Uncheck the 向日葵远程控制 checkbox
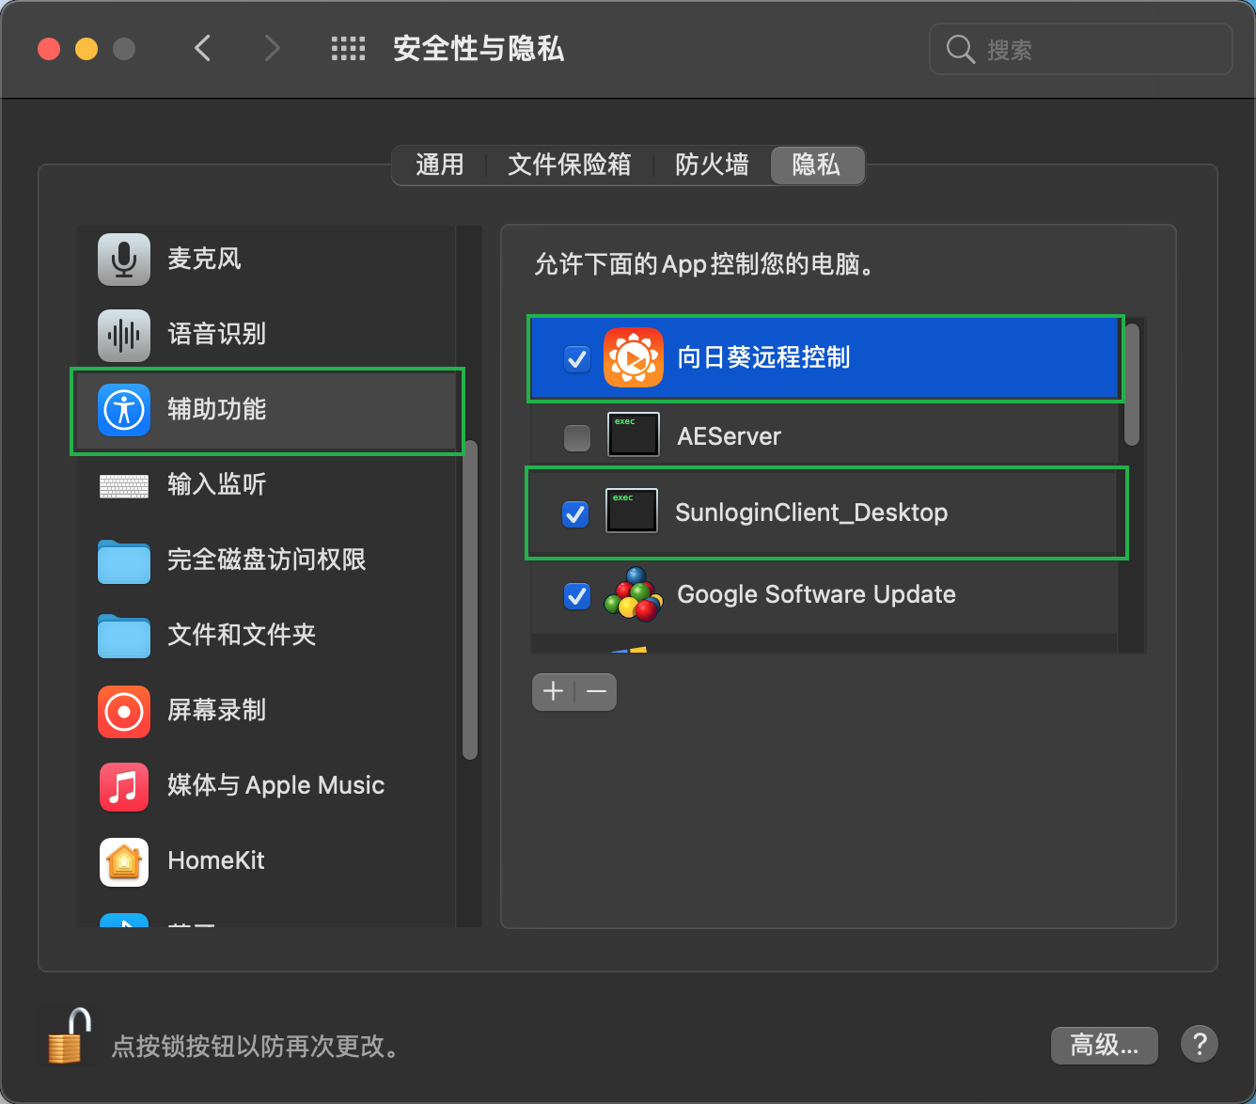The image size is (1256, 1104). pos(576,358)
